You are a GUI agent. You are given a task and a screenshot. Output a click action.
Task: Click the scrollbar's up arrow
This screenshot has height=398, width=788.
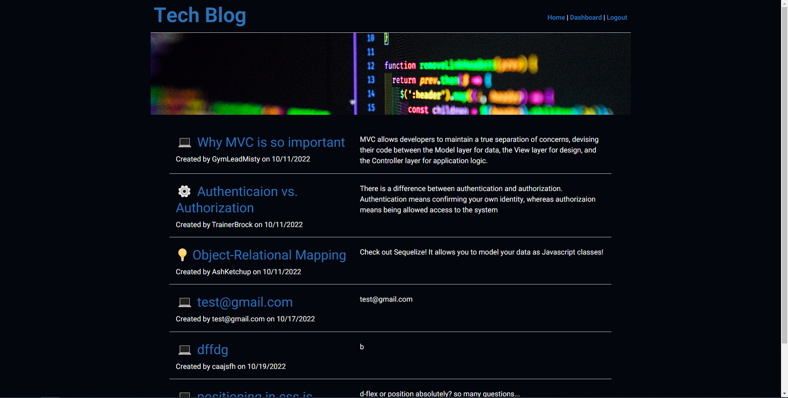[x=784, y=3]
